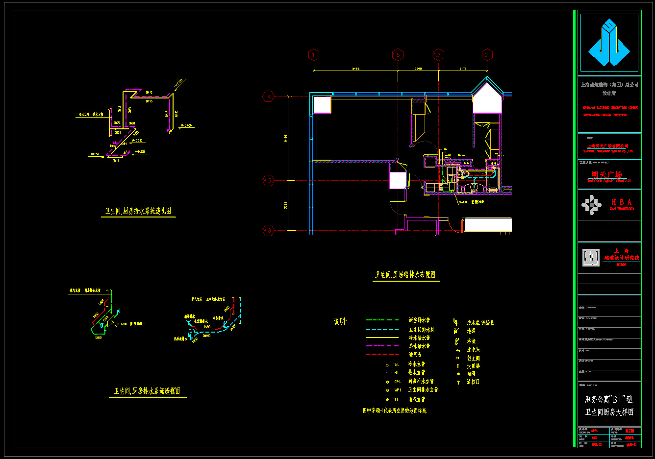The image size is (655, 459).
Task: Click the cyan dashed 卫生间排水管 legend line
Action: [x=382, y=329]
